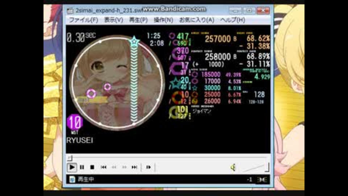Click the RYUSEI song title
348x196 pixels.
[x=80, y=140]
